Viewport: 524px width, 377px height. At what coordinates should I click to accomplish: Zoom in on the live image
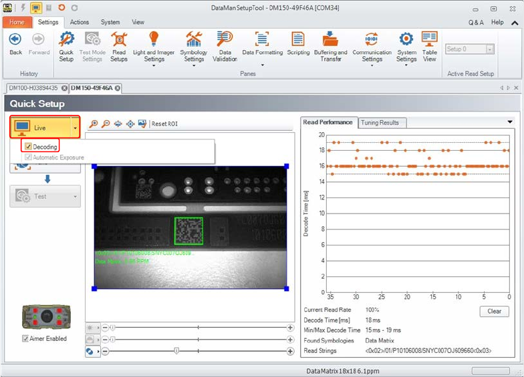point(94,123)
